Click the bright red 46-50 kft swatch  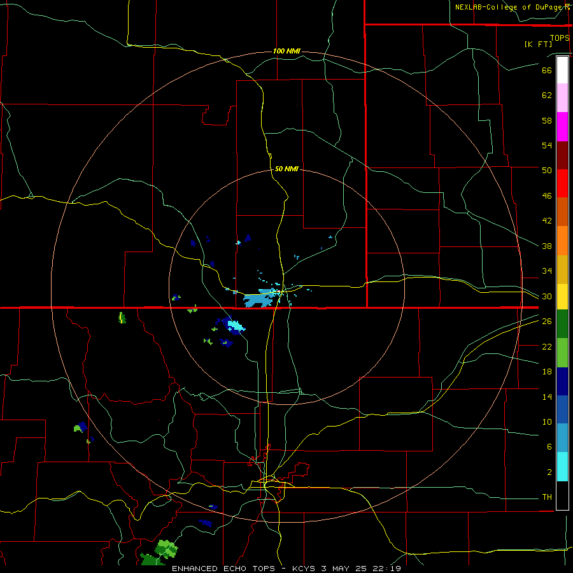(x=562, y=183)
